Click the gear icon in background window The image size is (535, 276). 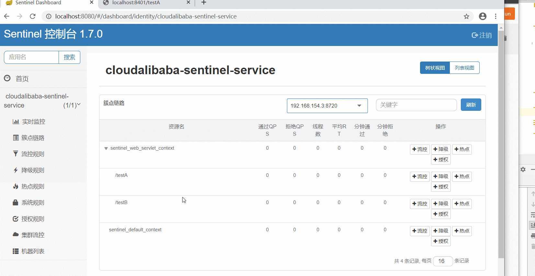click(523, 169)
